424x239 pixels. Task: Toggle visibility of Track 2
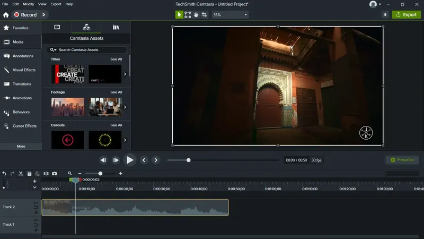pyautogui.click(x=36, y=203)
